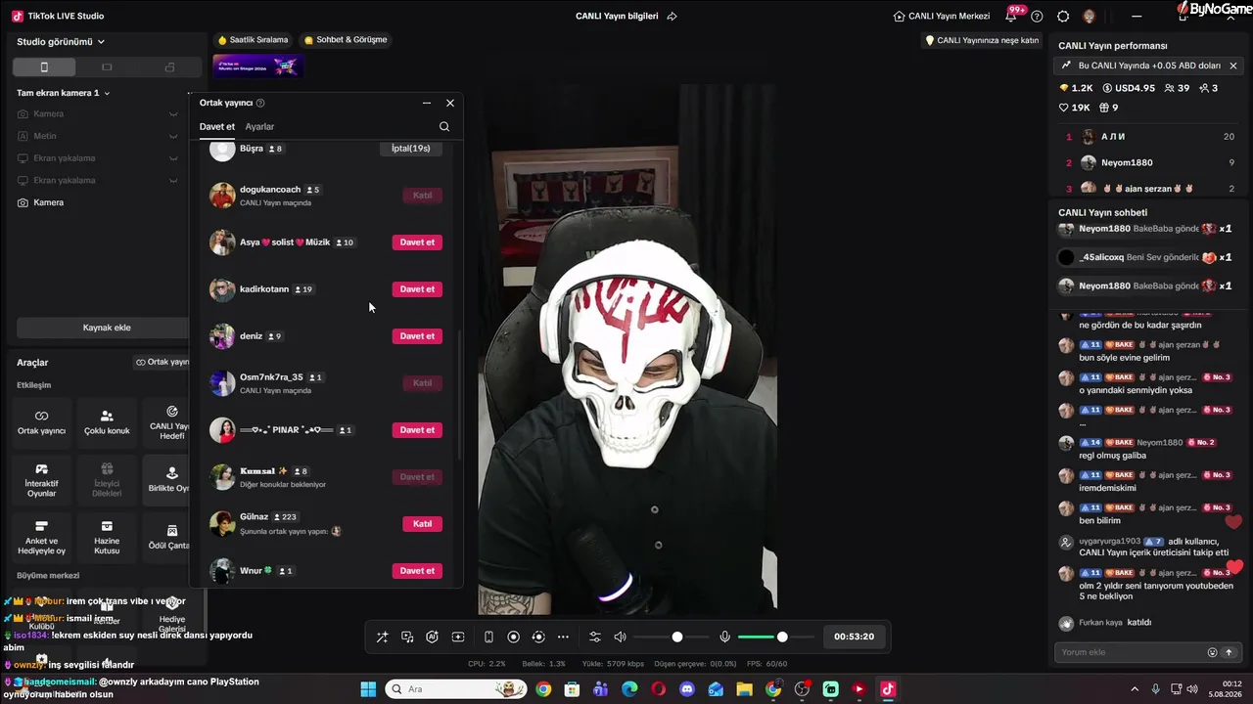1253x704 pixels.
Task: Open Sohbet & Görüşme tab
Action: click(x=346, y=40)
